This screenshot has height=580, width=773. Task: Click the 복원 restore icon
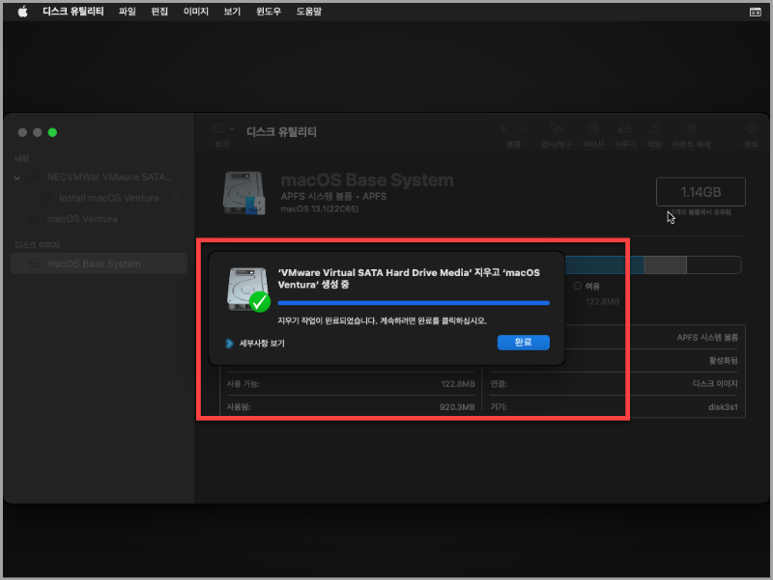[x=654, y=128]
